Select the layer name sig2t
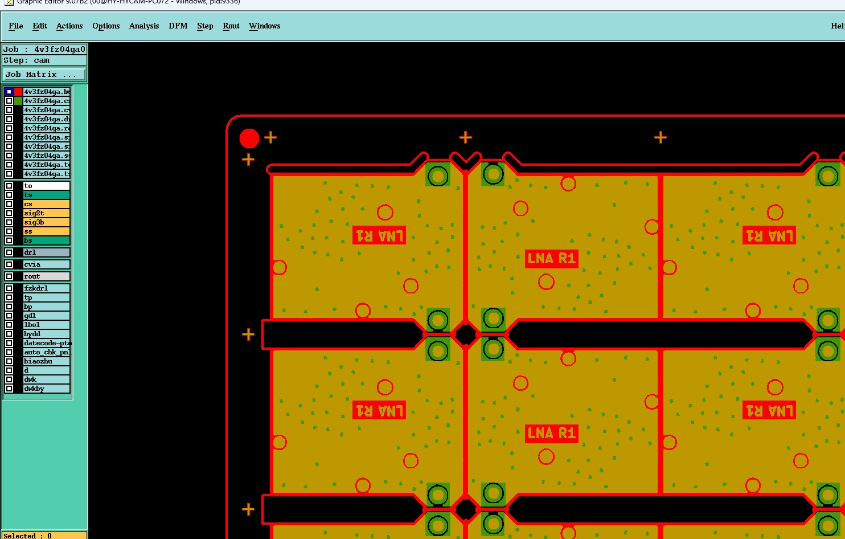Image resolution: width=845 pixels, height=539 pixels. tap(47, 213)
